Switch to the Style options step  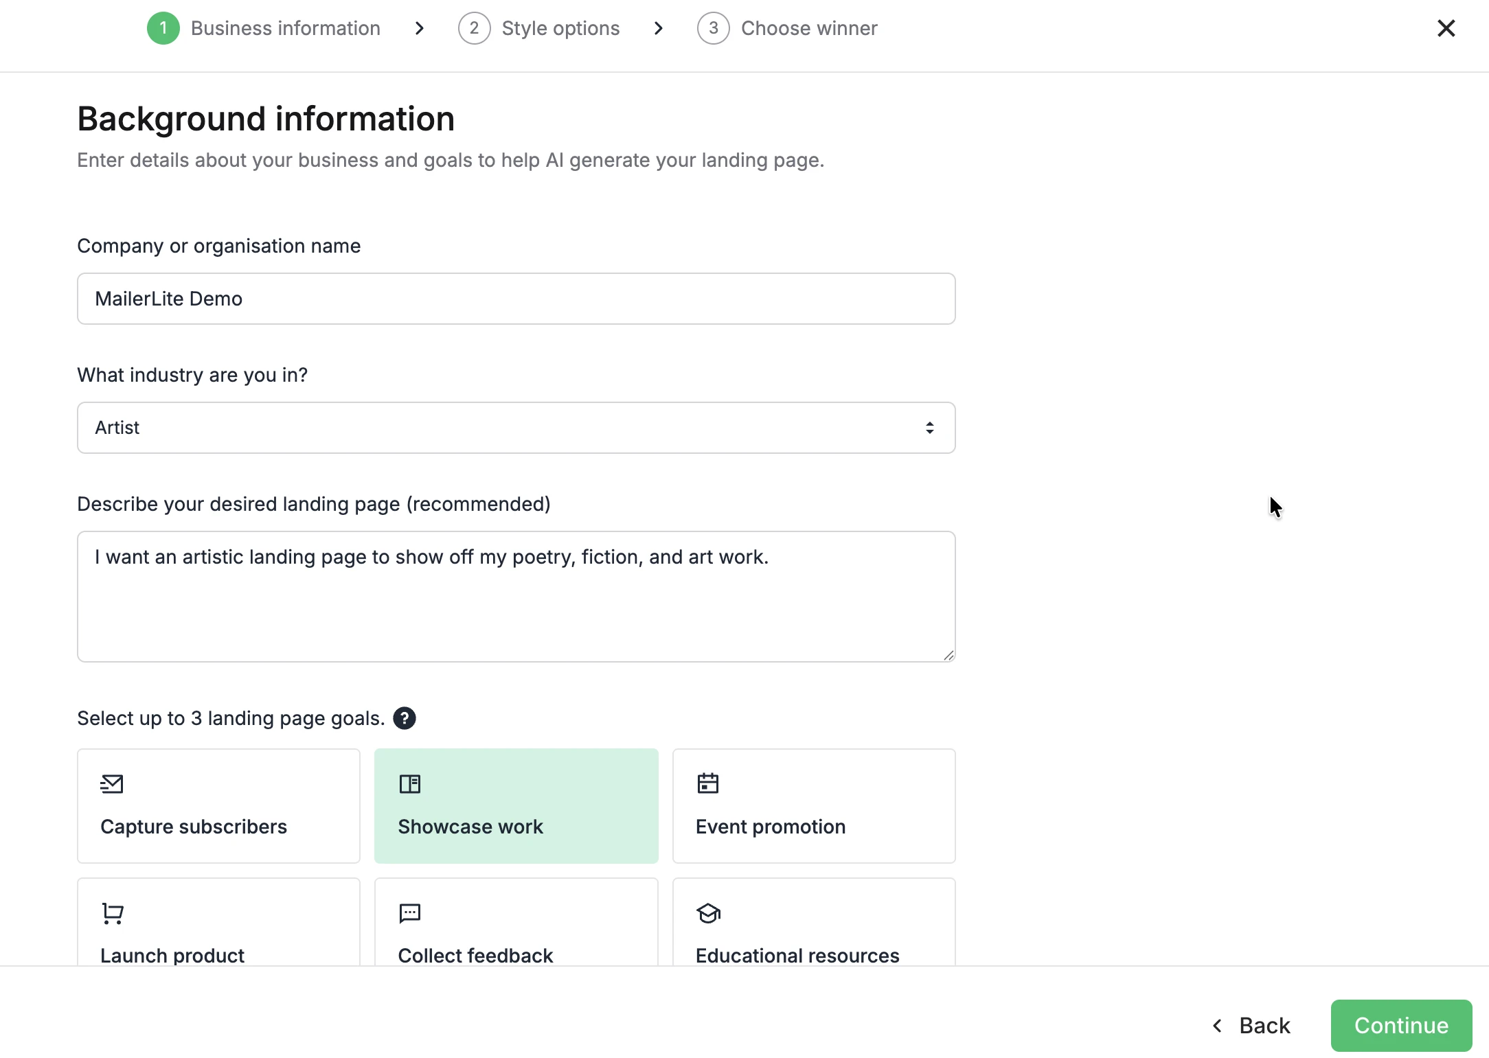click(x=560, y=28)
